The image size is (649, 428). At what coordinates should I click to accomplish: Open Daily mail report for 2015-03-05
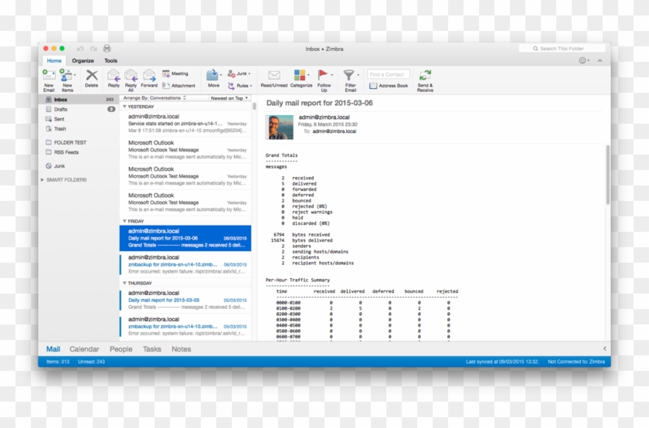click(x=186, y=300)
